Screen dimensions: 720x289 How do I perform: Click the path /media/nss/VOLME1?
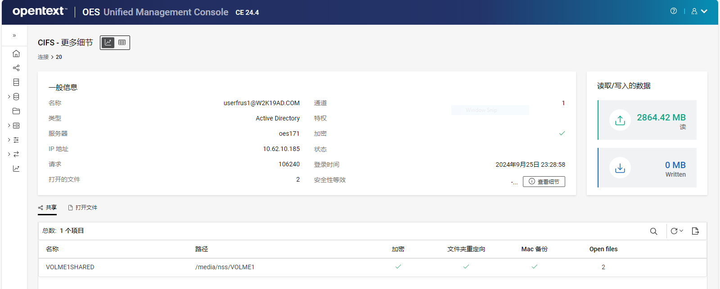click(225, 267)
